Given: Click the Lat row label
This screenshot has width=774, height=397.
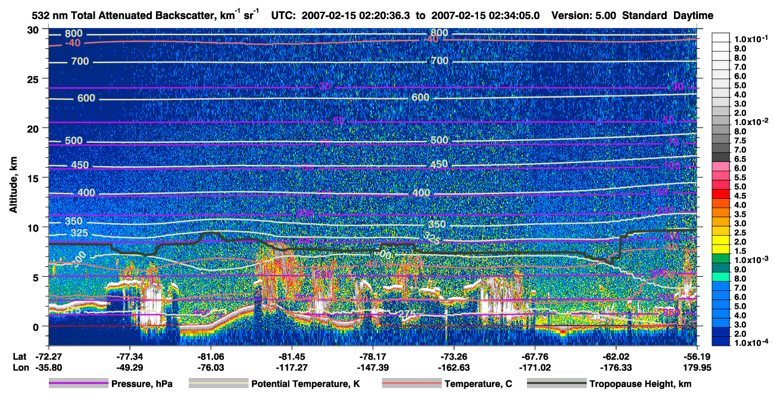Looking at the screenshot, I should pos(19,356).
